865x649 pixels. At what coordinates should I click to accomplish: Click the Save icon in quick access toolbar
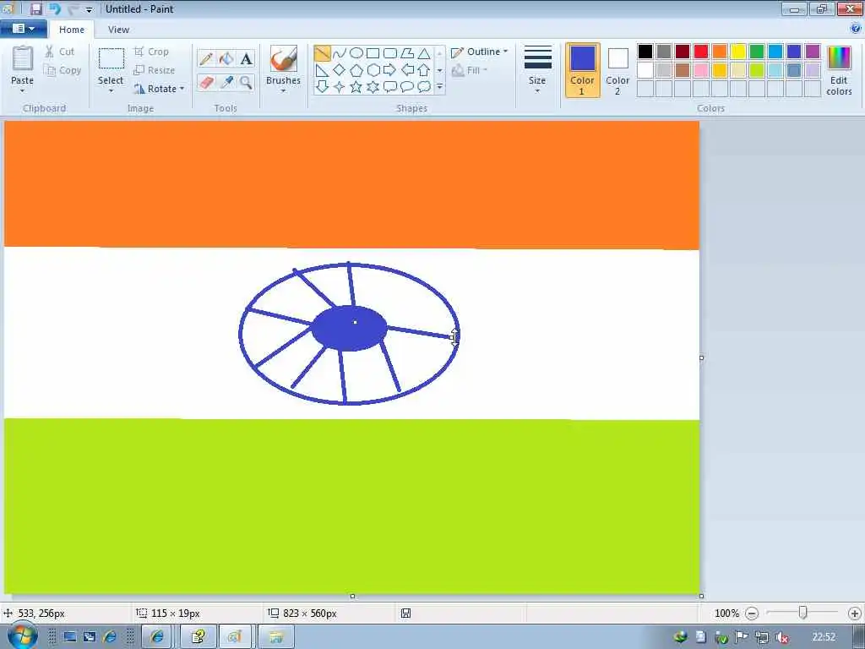tap(35, 8)
